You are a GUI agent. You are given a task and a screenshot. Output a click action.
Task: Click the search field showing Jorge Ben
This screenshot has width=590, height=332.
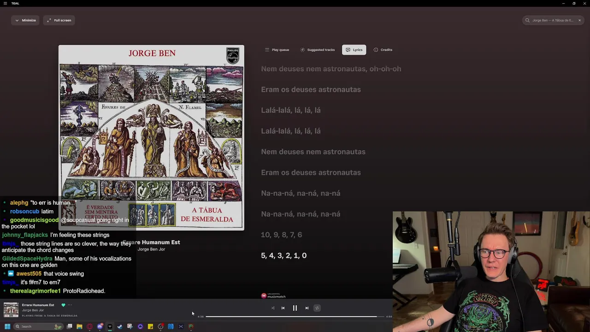click(x=553, y=20)
